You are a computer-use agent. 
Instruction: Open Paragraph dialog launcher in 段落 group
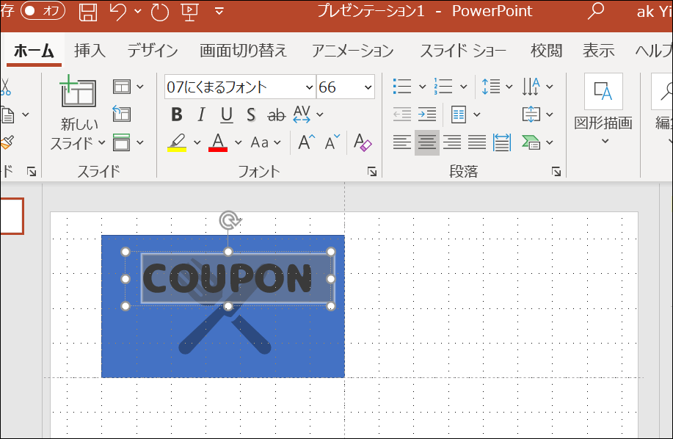pyautogui.click(x=556, y=172)
